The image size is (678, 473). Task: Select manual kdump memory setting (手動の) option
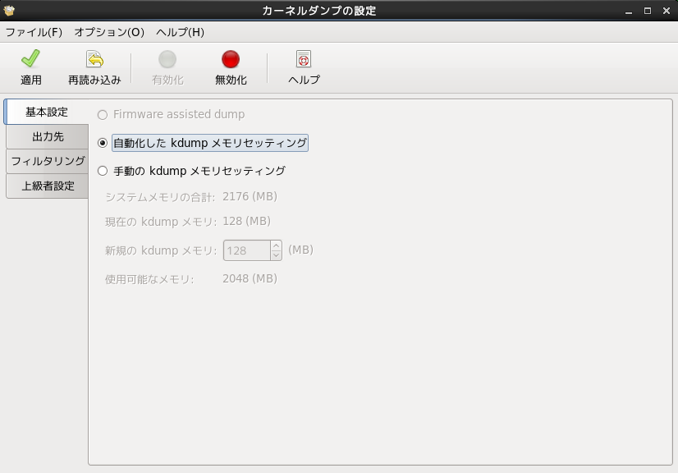tap(103, 171)
